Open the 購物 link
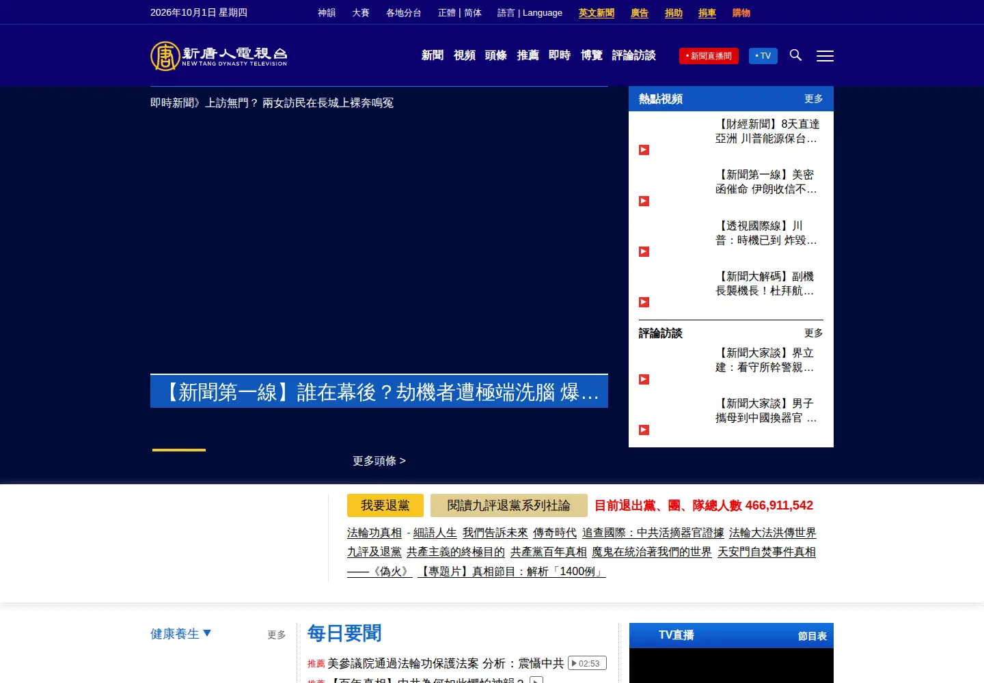Image resolution: width=984 pixels, height=683 pixels. tap(741, 12)
